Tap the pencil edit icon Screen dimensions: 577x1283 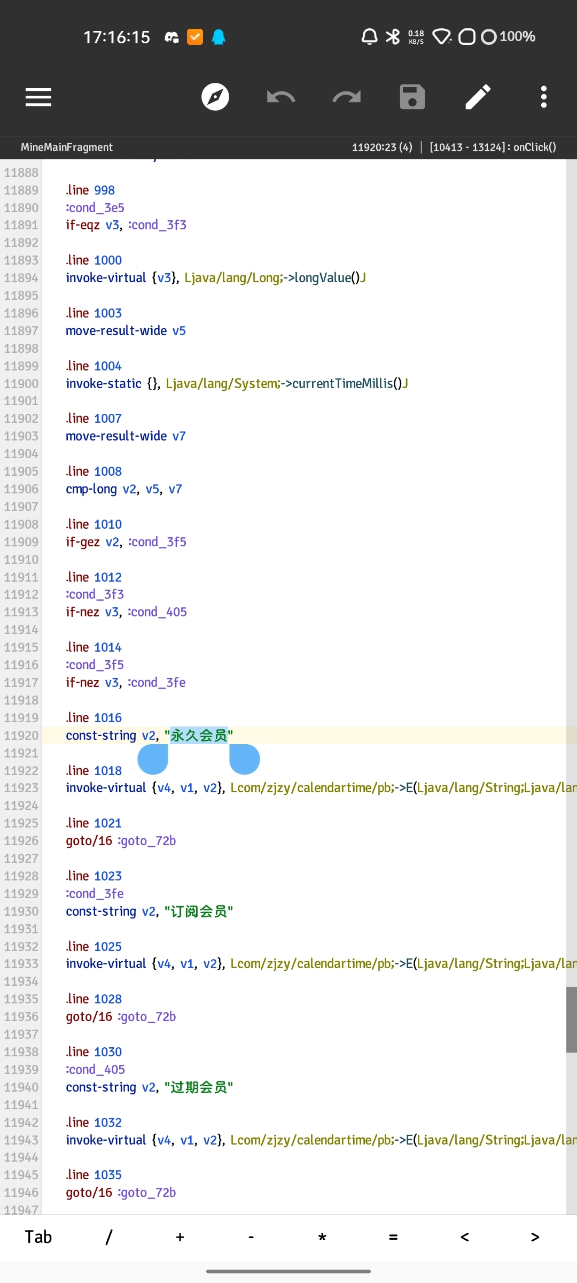[478, 97]
